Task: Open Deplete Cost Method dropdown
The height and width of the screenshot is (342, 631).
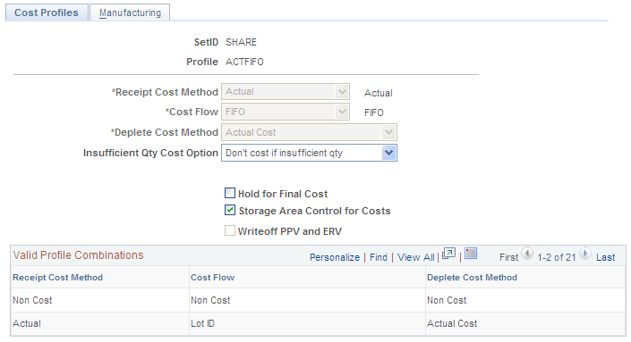Action: pyautogui.click(x=309, y=132)
